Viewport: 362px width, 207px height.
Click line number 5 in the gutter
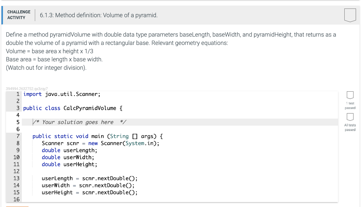point(18,122)
